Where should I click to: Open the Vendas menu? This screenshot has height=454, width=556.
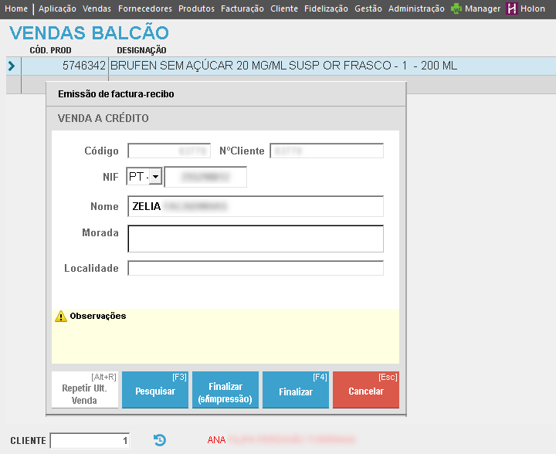[97, 9]
